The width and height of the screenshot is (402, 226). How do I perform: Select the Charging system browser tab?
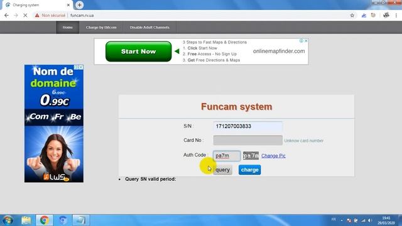coord(38,5)
